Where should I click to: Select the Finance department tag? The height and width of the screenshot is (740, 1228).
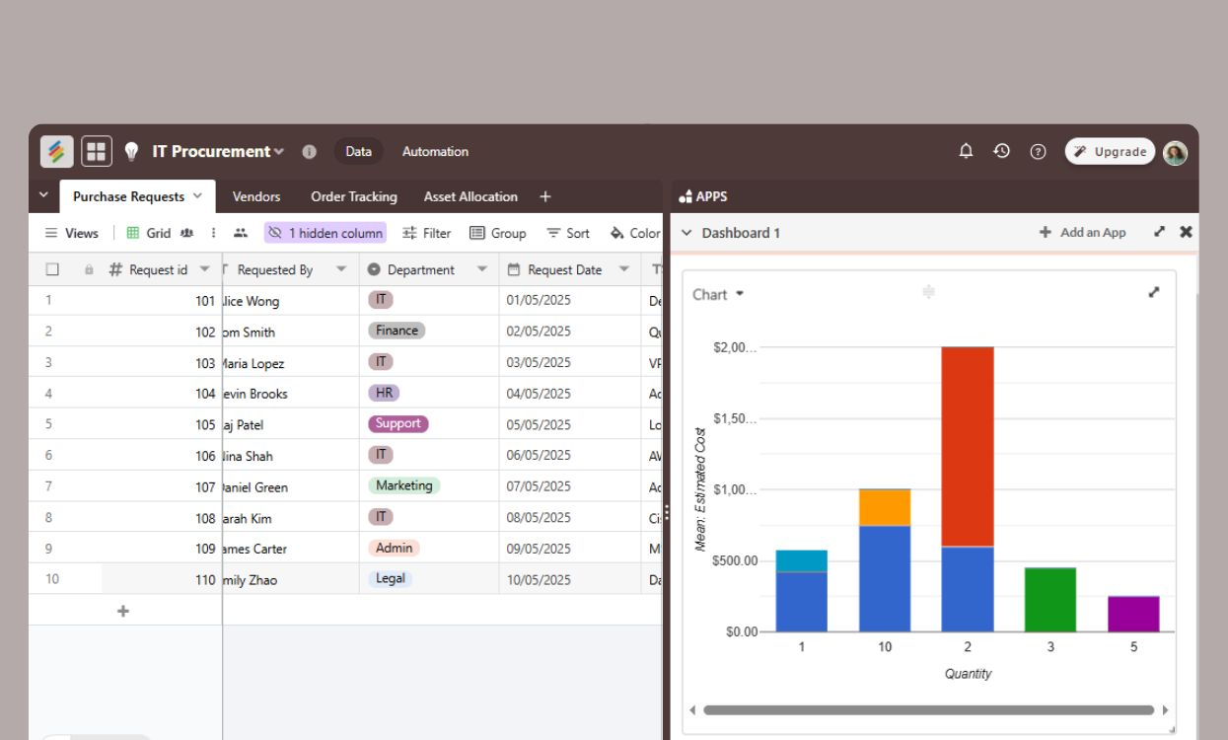coord(397,331)
